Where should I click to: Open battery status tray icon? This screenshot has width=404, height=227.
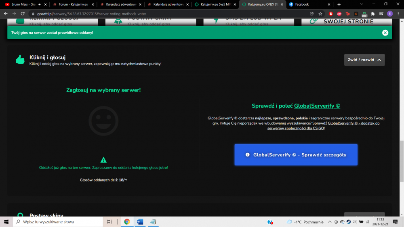tap(361, 222)
